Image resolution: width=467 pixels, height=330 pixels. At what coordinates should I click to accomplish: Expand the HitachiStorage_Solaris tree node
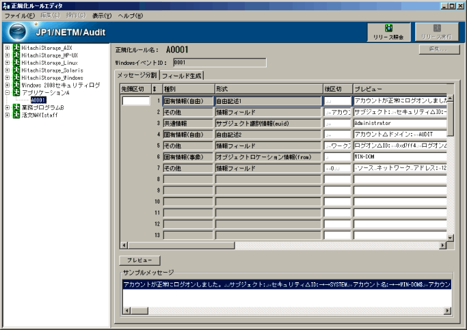click(x=7, y=70)
